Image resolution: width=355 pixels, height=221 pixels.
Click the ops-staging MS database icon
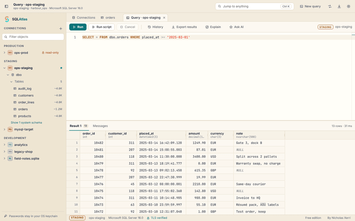tap(10, 68)
